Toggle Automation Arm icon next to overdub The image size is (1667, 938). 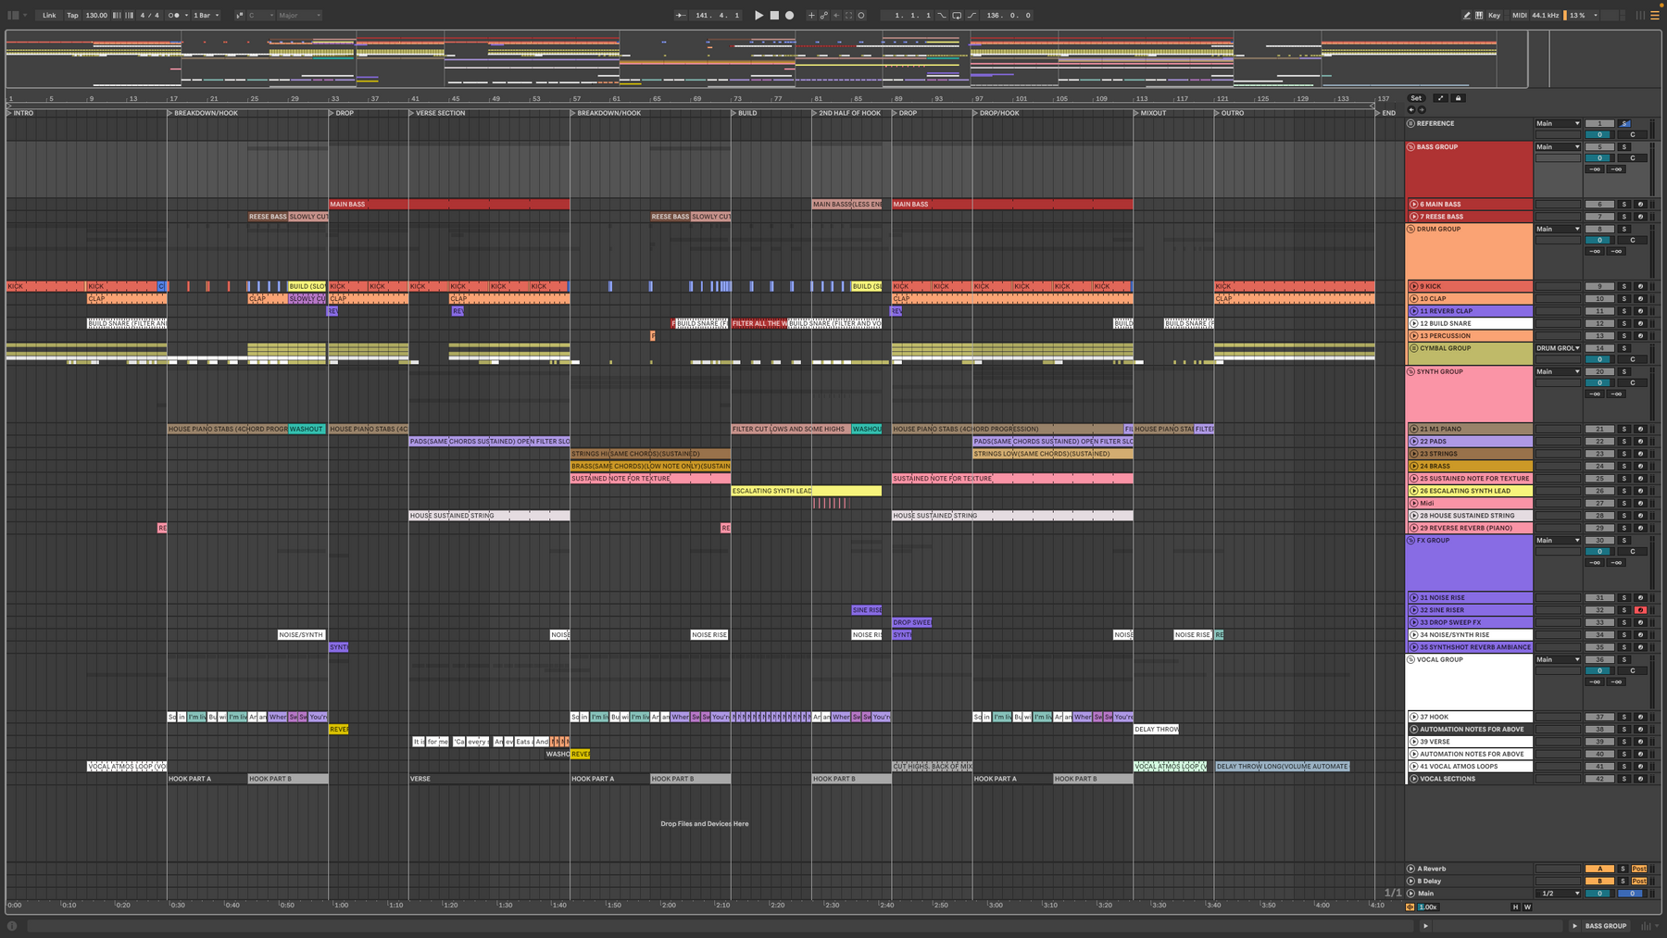[824, 15]
